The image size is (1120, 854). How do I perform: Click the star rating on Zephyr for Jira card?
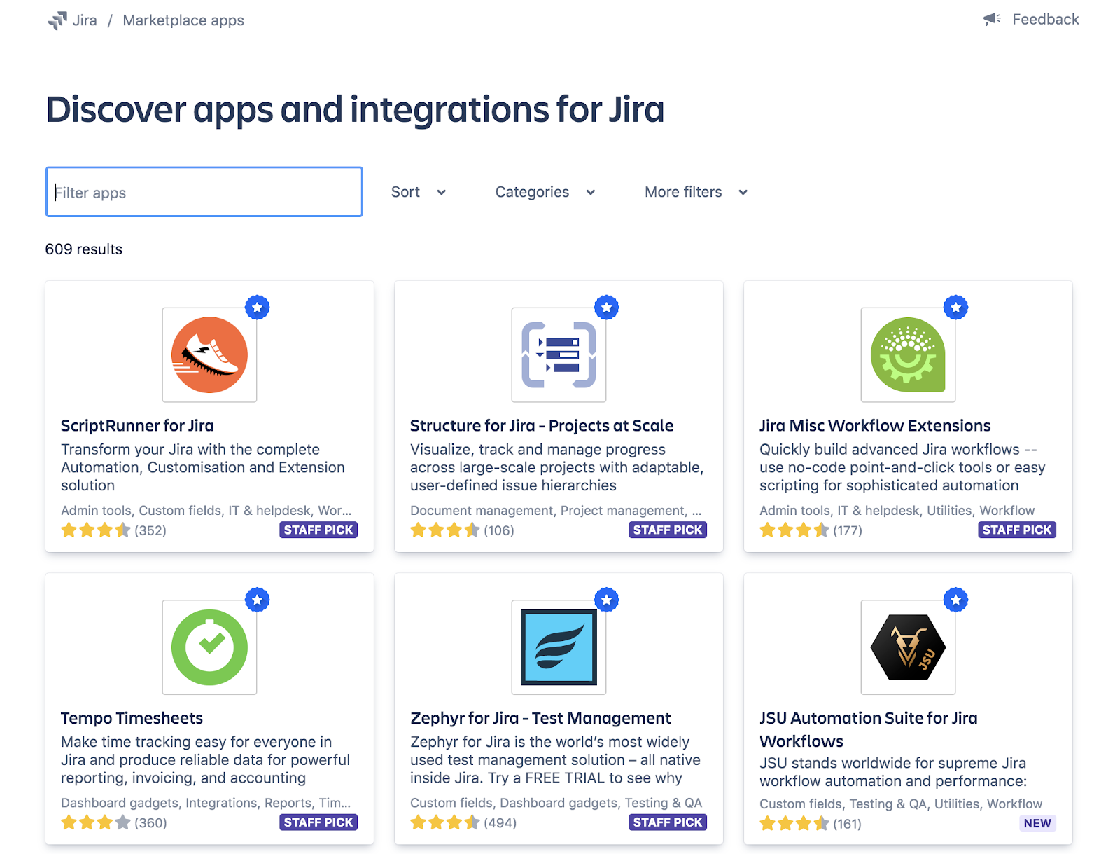[x=445, y=822]
